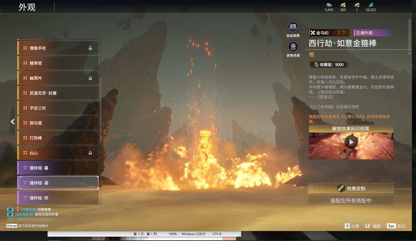The image size is (416, 241).
Task: Click the 外观 page title
Action: click(x=27, y=7)
